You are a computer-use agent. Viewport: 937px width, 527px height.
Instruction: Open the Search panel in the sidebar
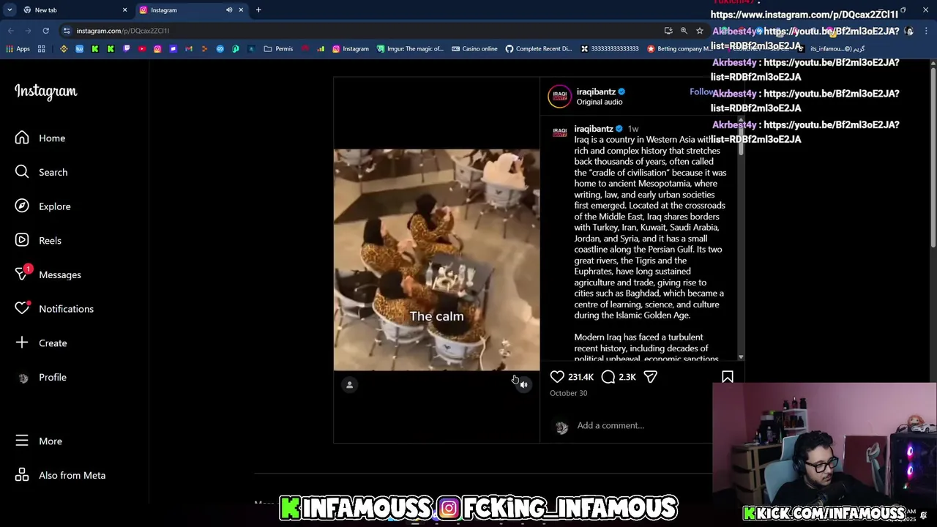coord(41,172)
